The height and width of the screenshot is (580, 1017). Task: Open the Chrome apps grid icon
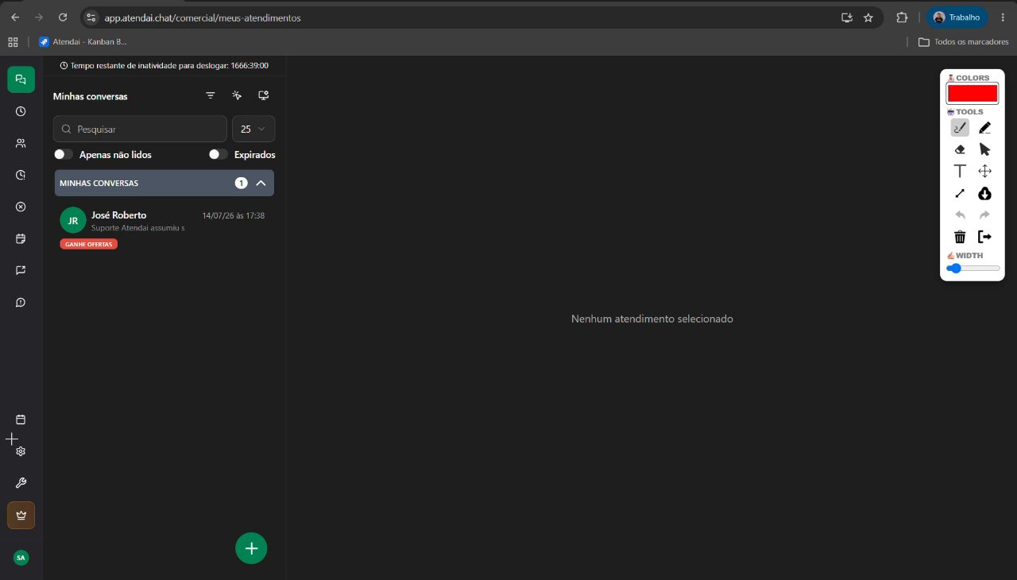pyautogui.click(x=13, y=41)
